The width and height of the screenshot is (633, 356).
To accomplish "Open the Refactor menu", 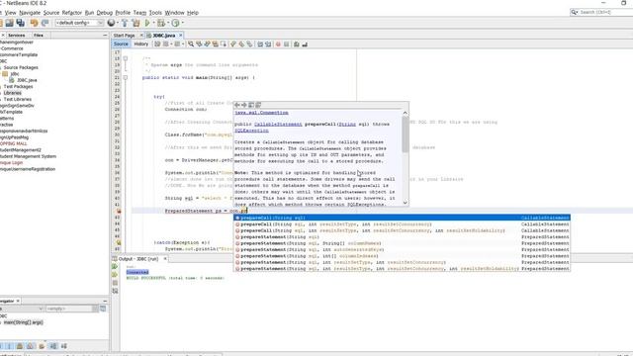I will click(x=72, y=13).
